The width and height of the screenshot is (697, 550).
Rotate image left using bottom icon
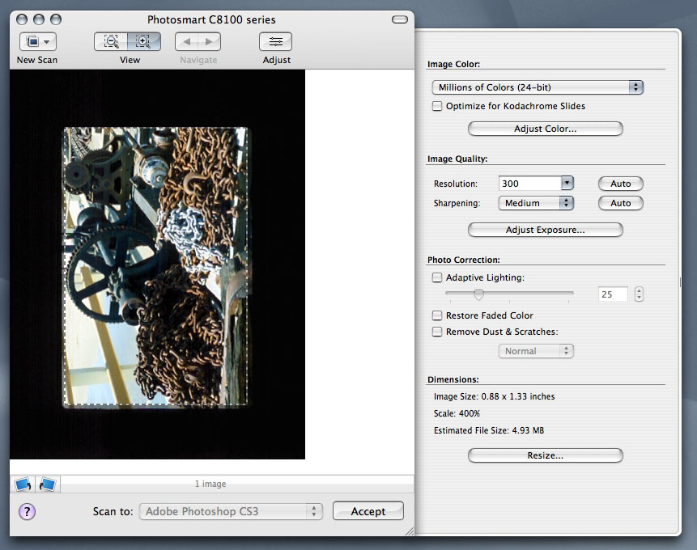(23, 484)
